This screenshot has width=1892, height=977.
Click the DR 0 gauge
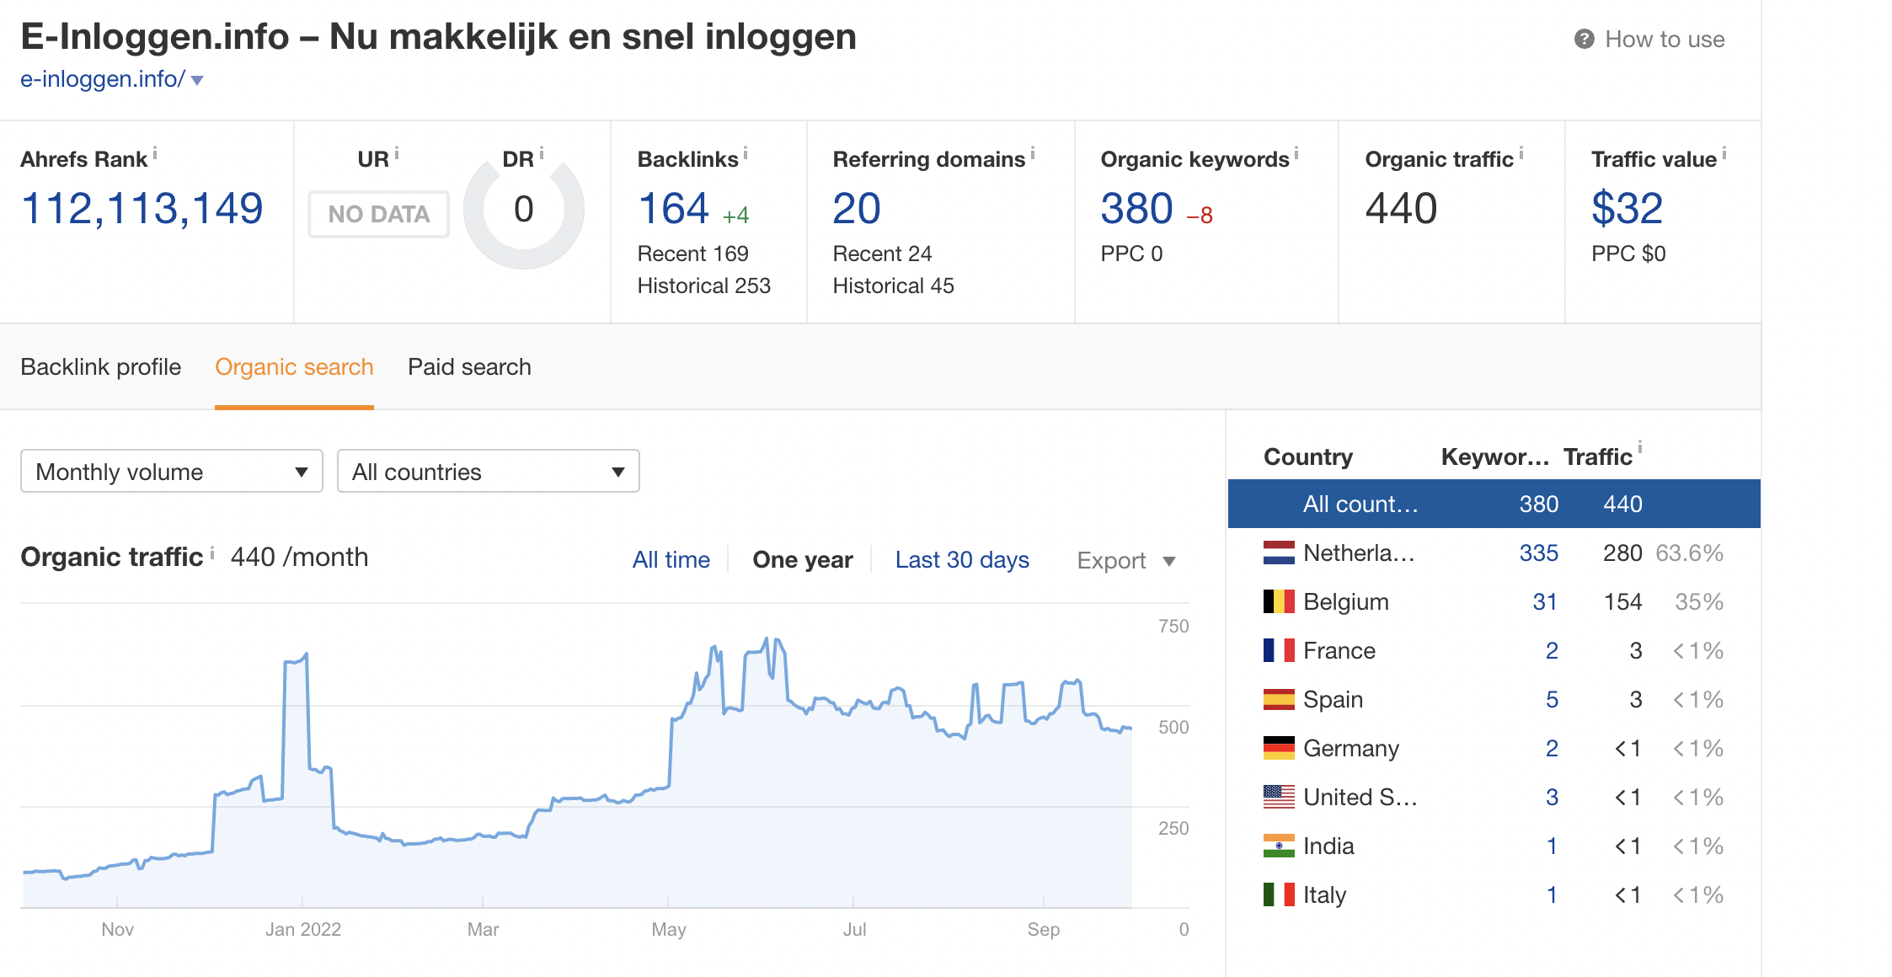point(524,209)
